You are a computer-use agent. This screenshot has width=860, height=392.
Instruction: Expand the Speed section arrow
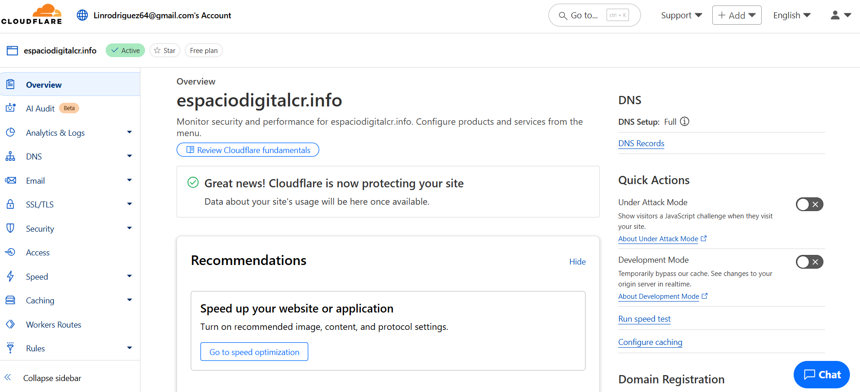pyautogui.click(x=129, y=276)
